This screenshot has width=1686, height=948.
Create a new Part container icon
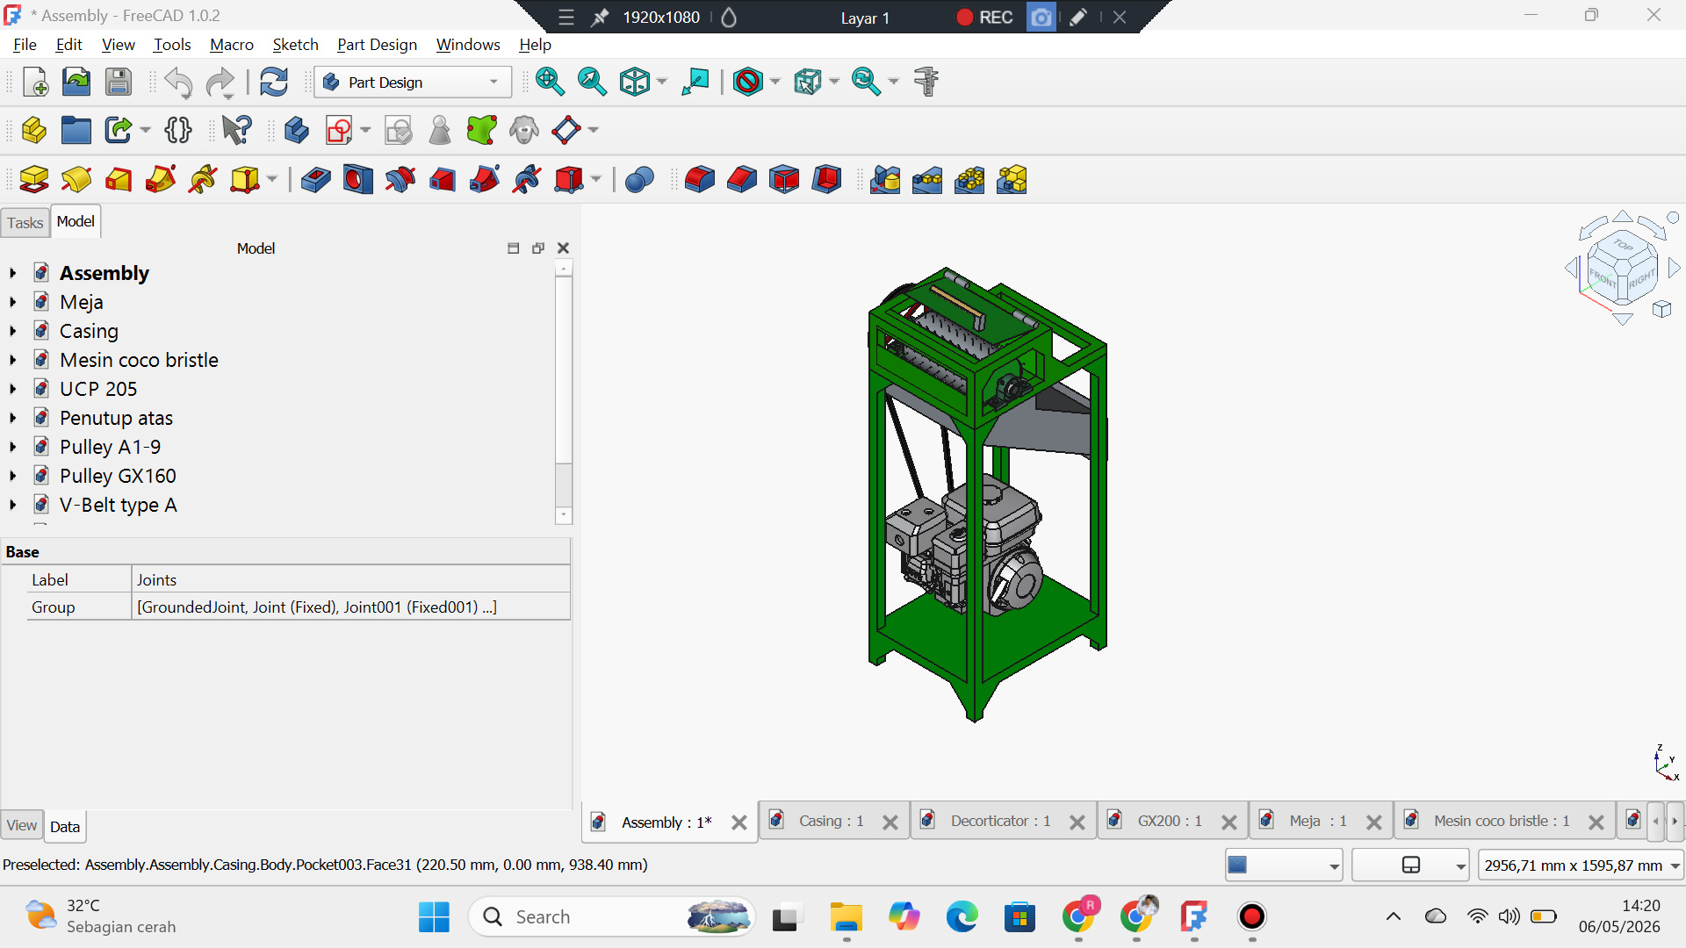(34, 130)
